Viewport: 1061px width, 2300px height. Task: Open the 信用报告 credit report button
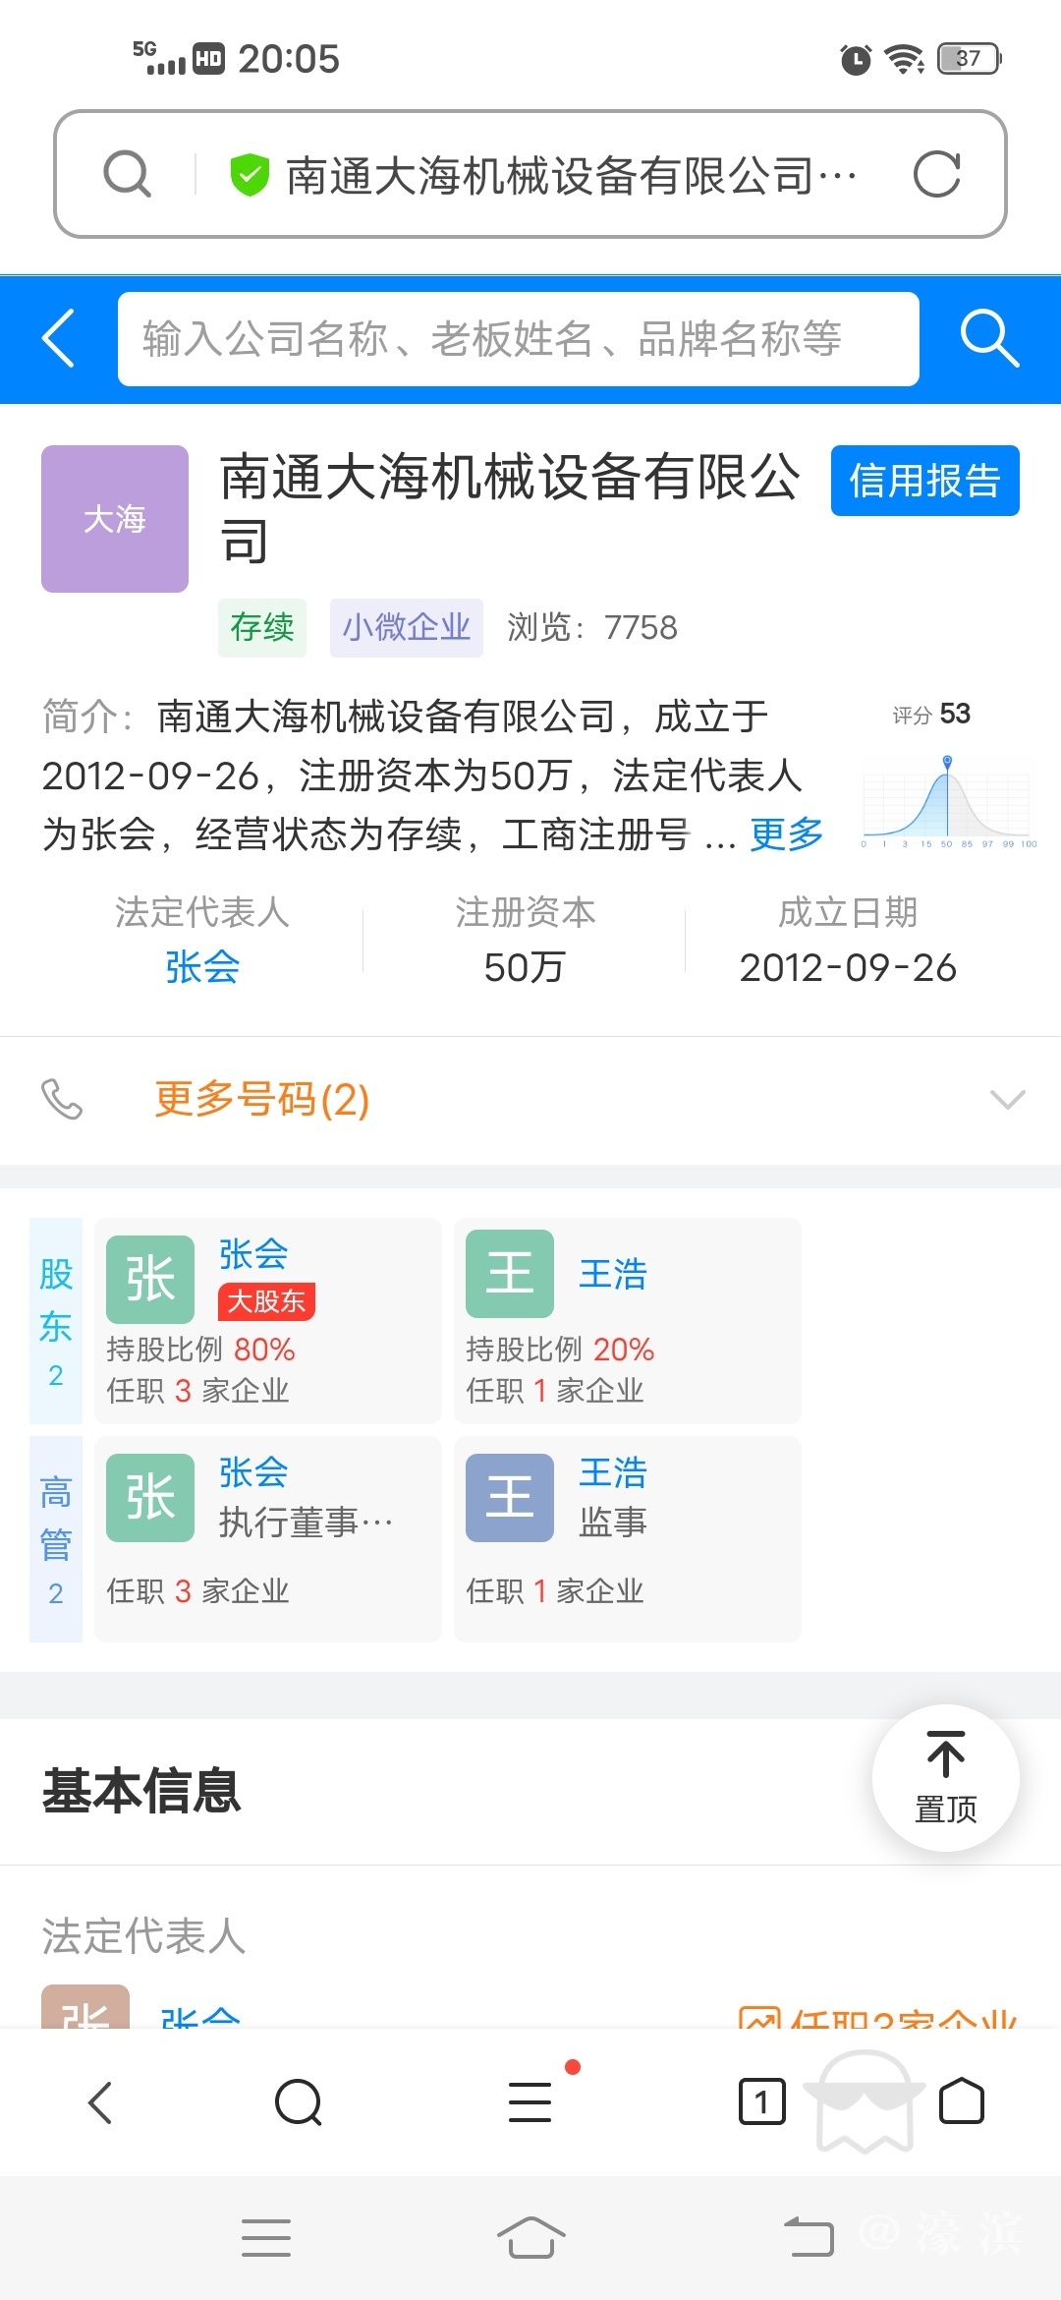pos(924,481)
